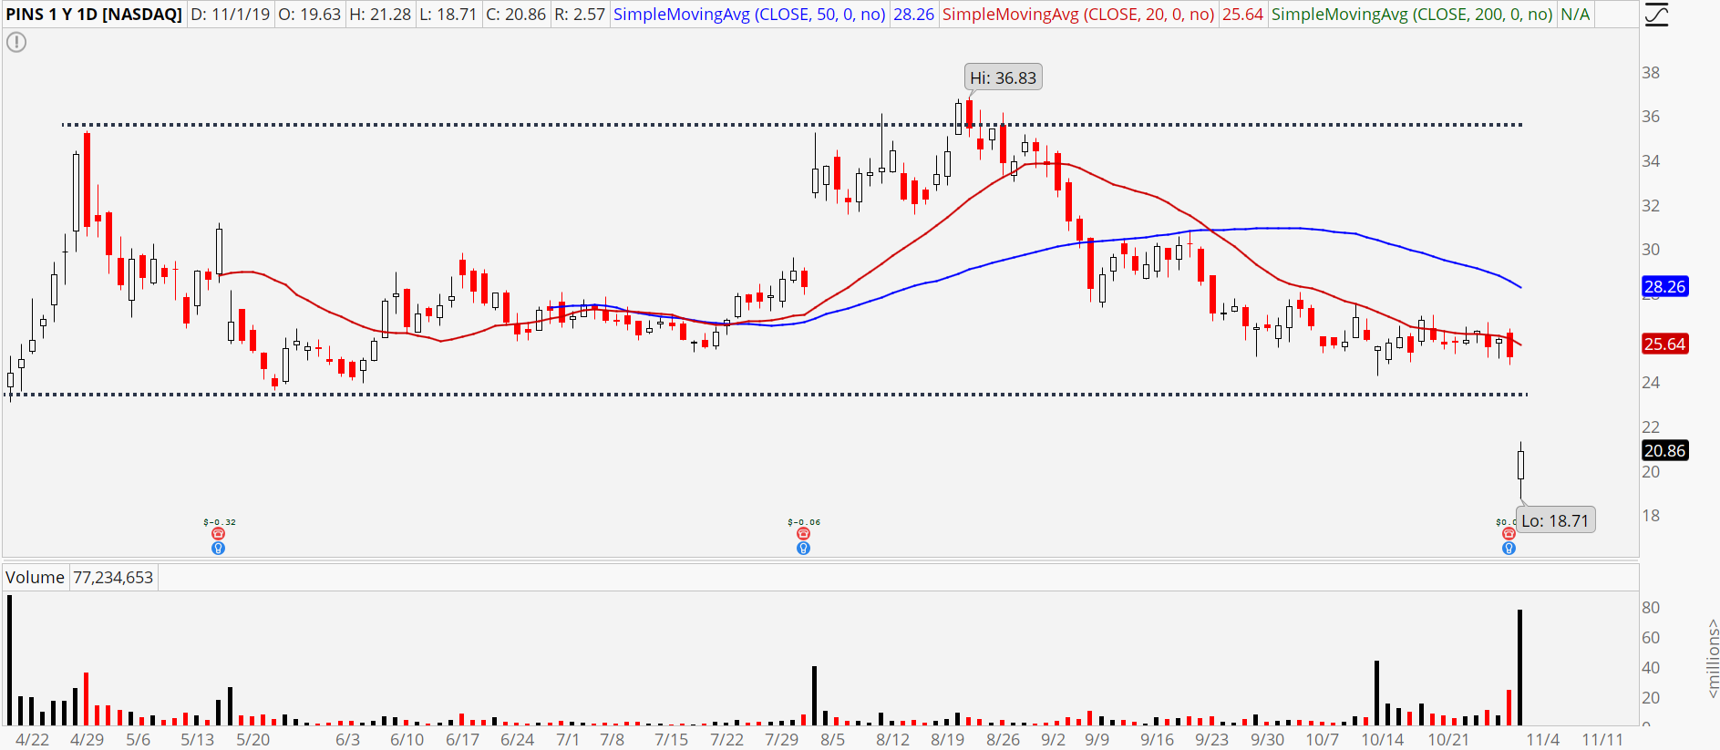Viewport: 1720px width, 750px height.
Task: Click the 10/14 date on the time axis
Action: [1383, 739]
